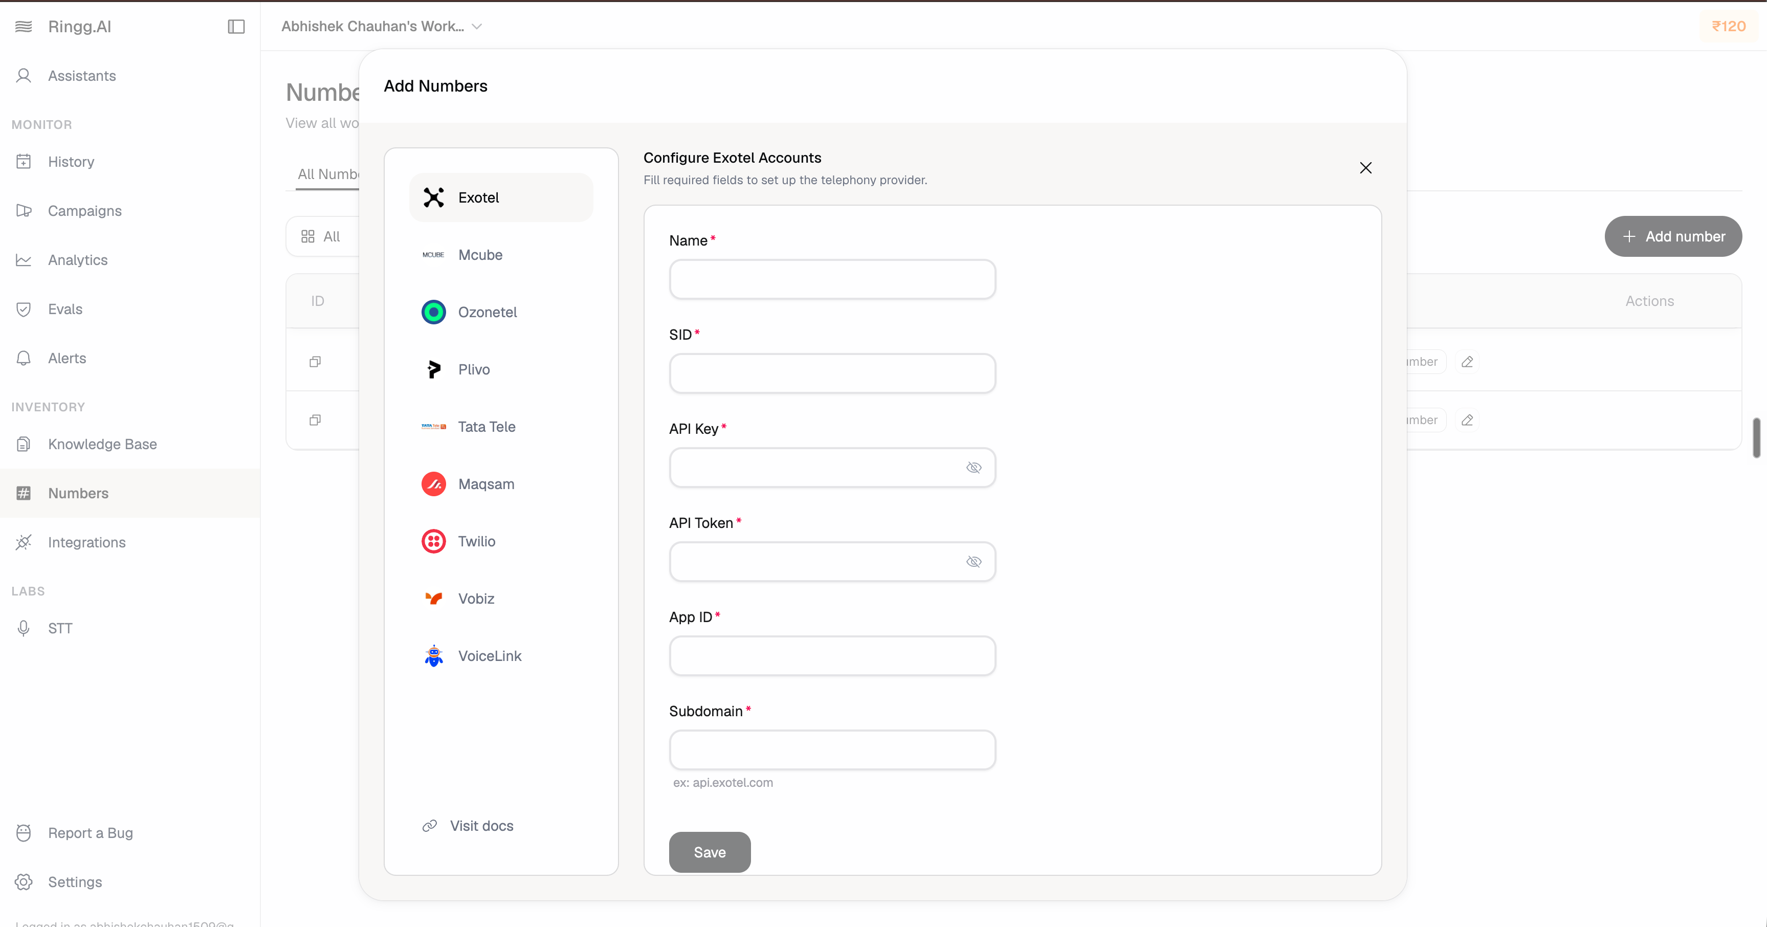
Task: Select the Ozonetel provider icon
Action: (x=433, y=312)
